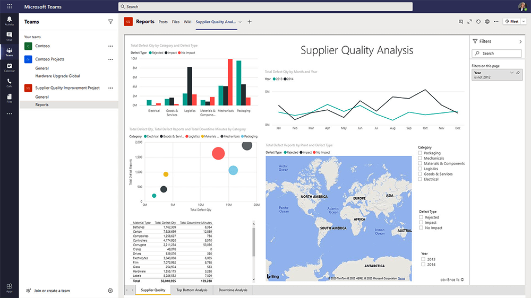Enable the 2014 year checkbox
The image size is (531, 298).
pyautogui.click(x=423, y=264)
